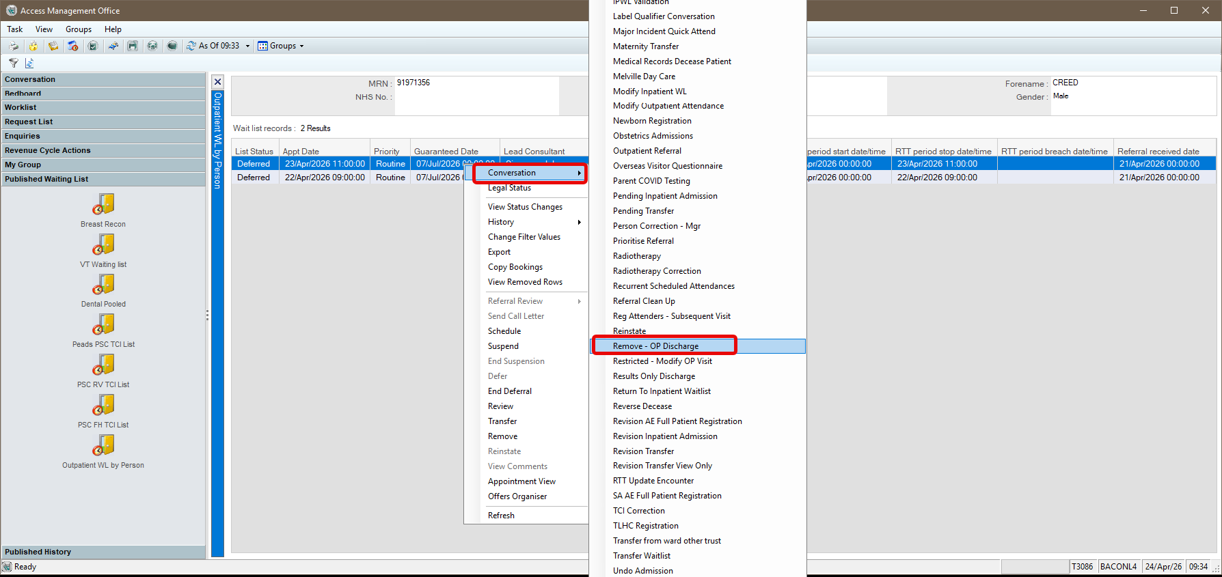Screen dimensions: 1222x577
Task: Open the Task menu in the menu bar
Action: (14, 29)
